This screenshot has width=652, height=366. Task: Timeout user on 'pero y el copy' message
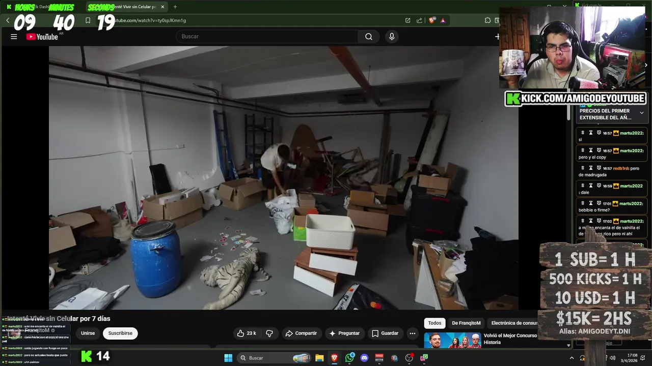(x=591, y=150)
